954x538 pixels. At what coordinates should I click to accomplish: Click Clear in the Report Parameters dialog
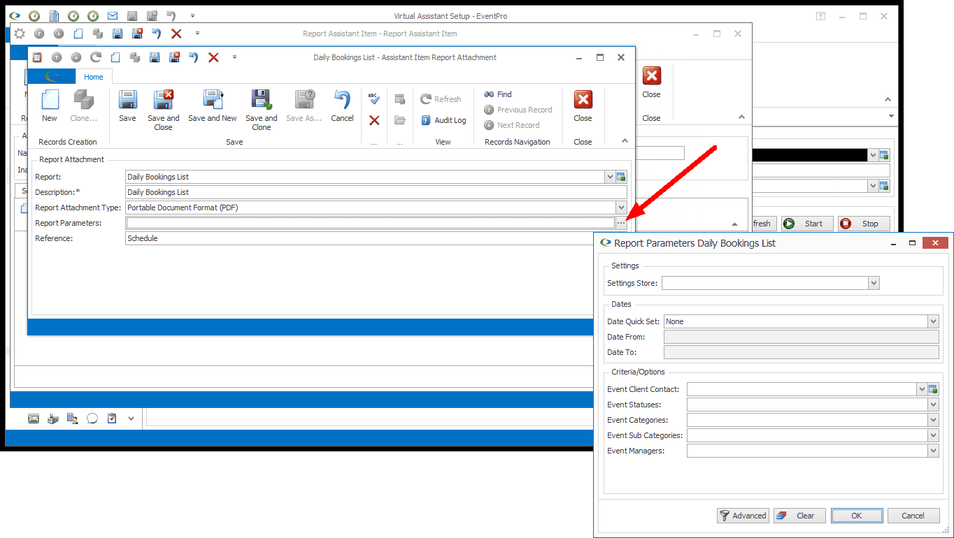[799, 516]
